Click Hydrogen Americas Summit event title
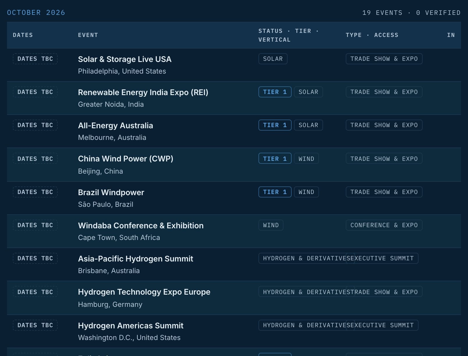This screenshot has height=356, width=468. tap(131, 326)
